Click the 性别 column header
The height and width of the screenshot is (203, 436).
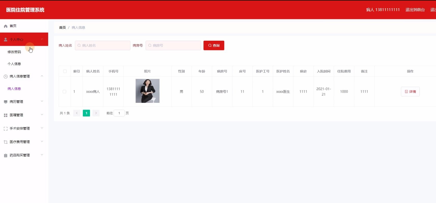[x=182, y=71]
